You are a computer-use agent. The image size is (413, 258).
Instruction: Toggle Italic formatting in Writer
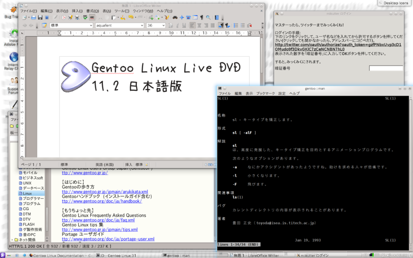tap(177, 25)
